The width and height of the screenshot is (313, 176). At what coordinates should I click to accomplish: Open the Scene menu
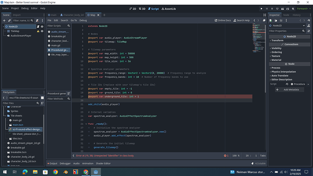(5, 8)
